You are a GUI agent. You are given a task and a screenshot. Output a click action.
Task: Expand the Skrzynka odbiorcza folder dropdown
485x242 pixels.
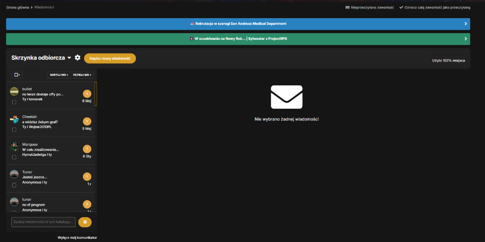(69, 58)
